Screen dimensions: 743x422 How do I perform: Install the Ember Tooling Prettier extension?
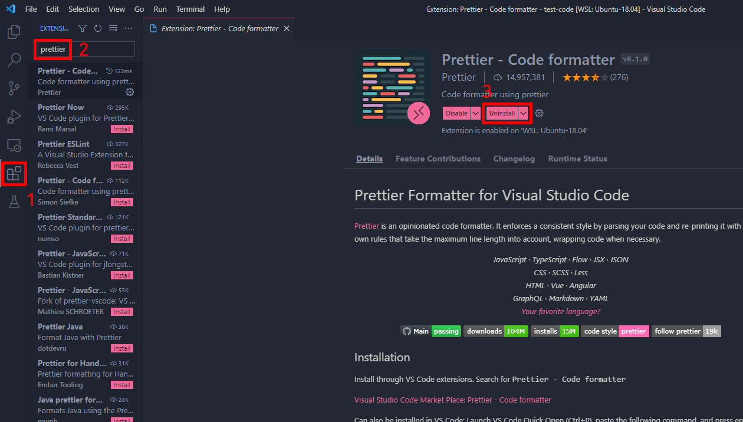click(x=122, y=385)
